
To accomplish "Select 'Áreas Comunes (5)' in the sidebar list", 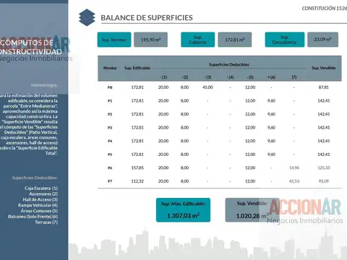I will [x=39, y=211].
